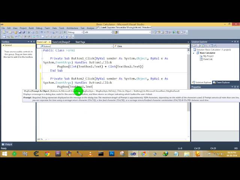Open the Debug configuration dropdown
240x180 pixels.
82,32
